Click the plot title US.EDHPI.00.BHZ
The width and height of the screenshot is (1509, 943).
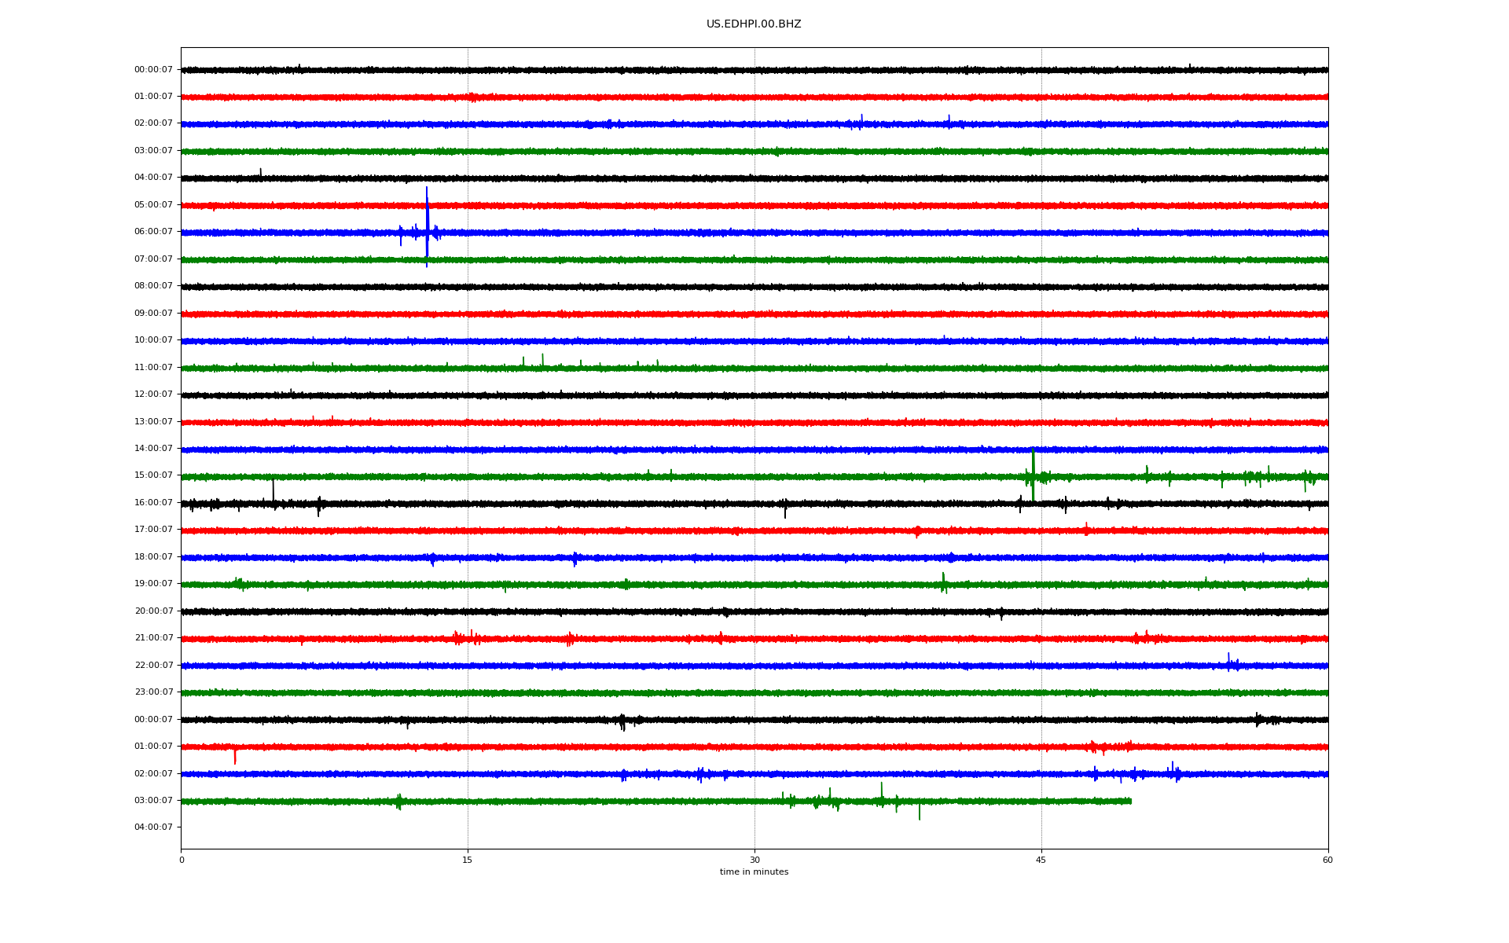pos(753,24)
